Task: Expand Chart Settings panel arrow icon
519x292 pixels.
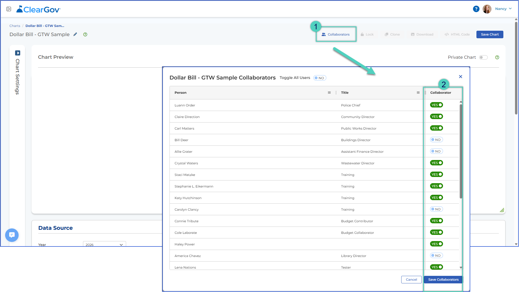Action: [18, 53]
